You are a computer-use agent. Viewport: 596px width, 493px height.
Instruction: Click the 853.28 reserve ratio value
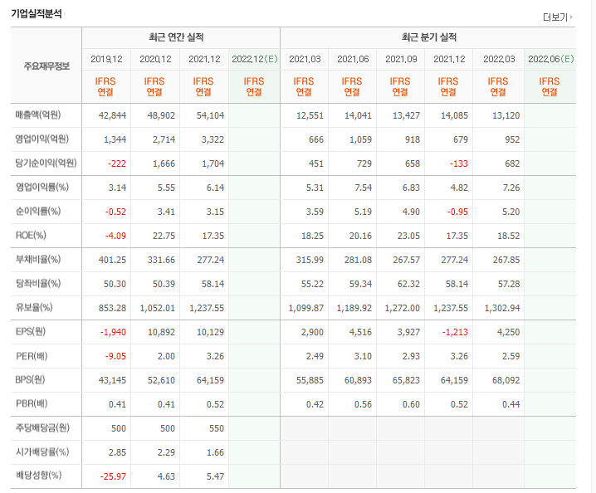[112, 308]
